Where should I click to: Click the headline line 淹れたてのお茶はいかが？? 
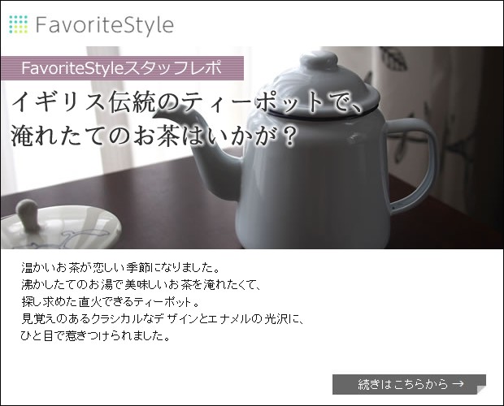click(154, 136)
